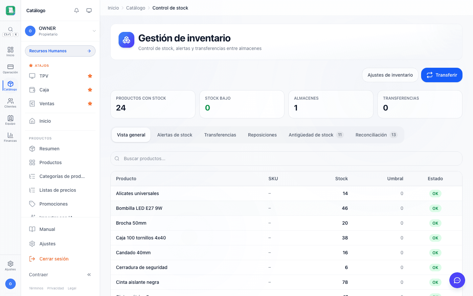Open Productos list in sidebar
Viewport: 473px width, 296px height.
tap(60, 162)
